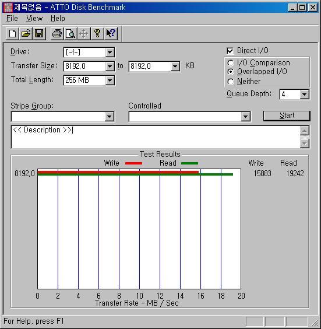Click the Open folder toolbar icon
The height and width of the screenshot is (329, 321).
pyautogui.click(x=26, y=33)
